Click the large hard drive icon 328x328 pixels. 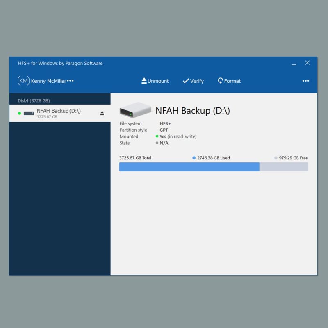click(135, 110)
